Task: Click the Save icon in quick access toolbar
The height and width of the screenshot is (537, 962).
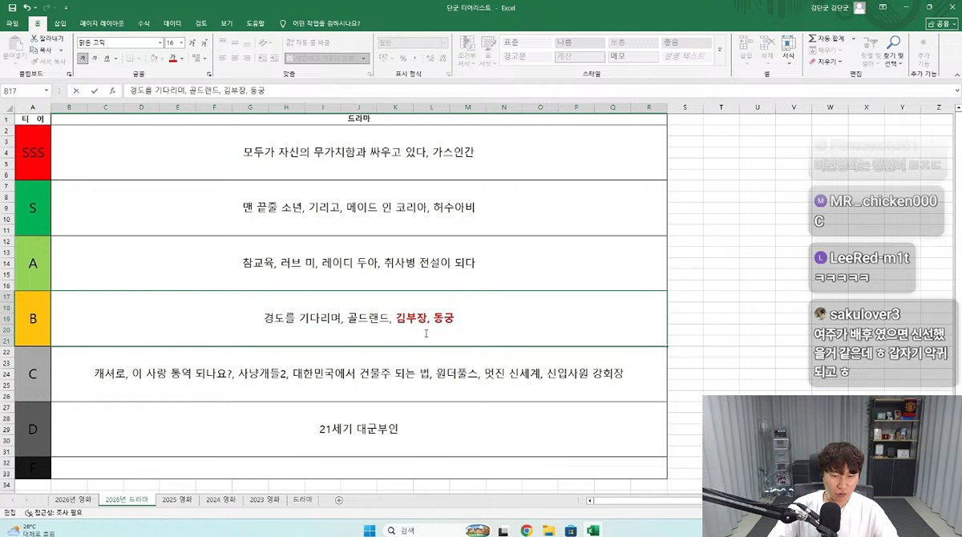Action: [11, 7]
